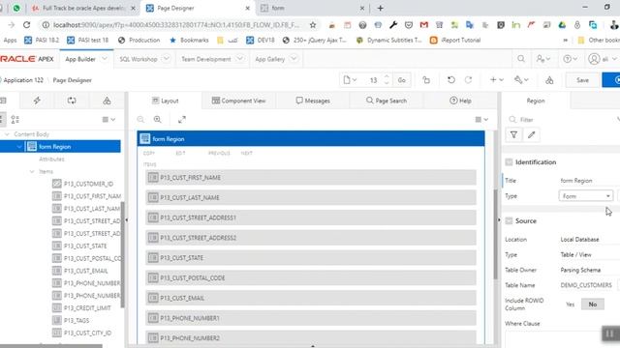Select the Region tab in property editor
This screenshot has height=348, width=620.
(x=536, y=101)
